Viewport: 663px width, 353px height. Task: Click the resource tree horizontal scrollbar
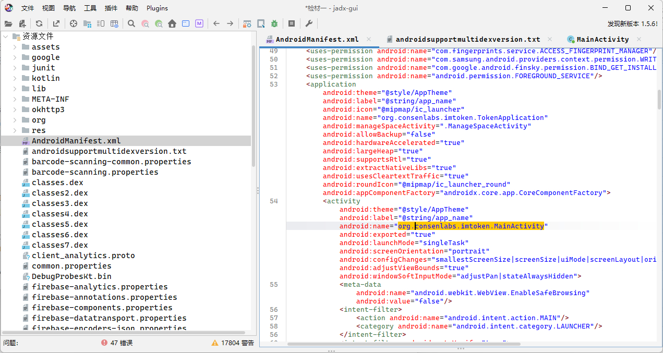tap(123, 333)
